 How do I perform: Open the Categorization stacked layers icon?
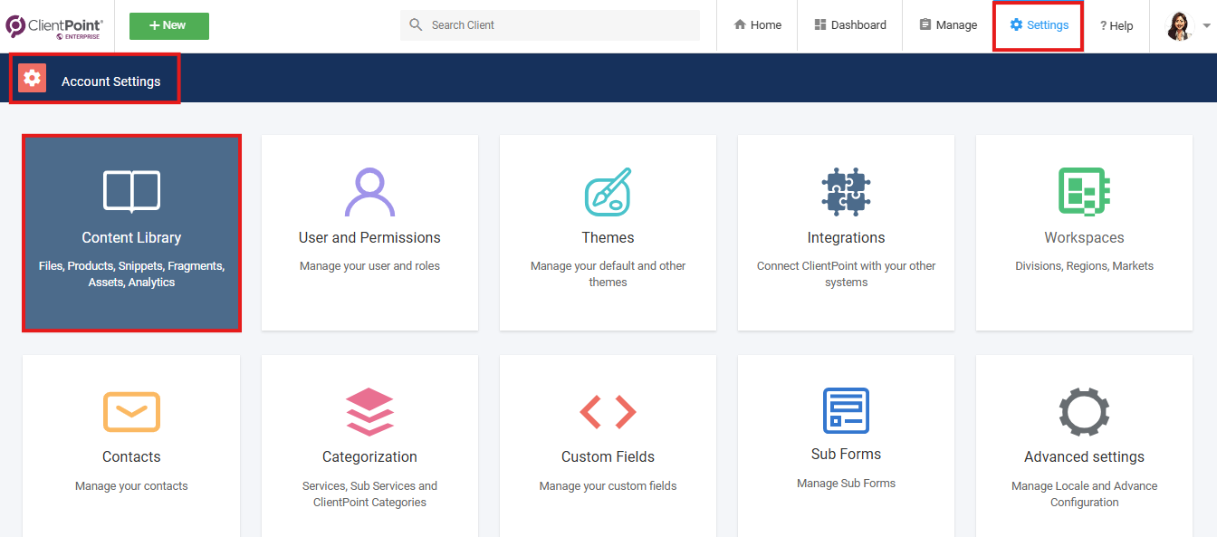click(x=369, y=411)
